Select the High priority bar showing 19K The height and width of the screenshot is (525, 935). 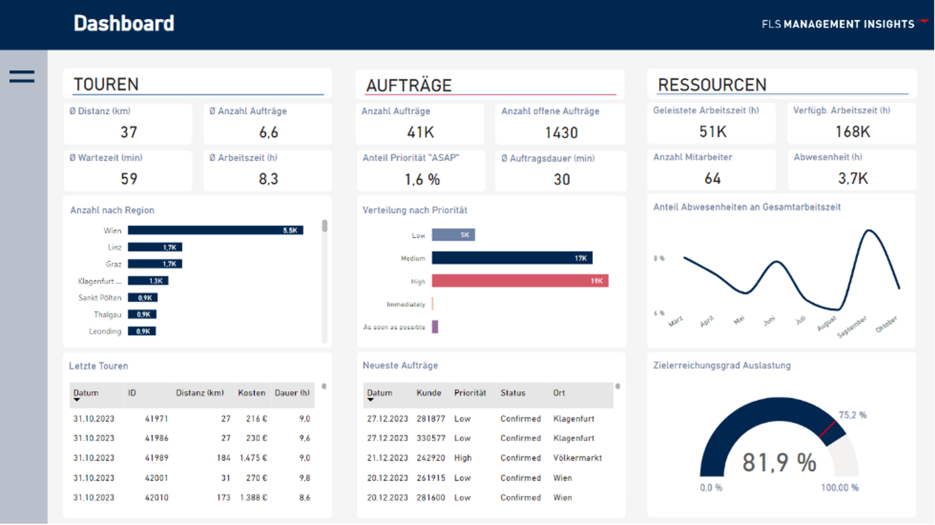(520, 281)
